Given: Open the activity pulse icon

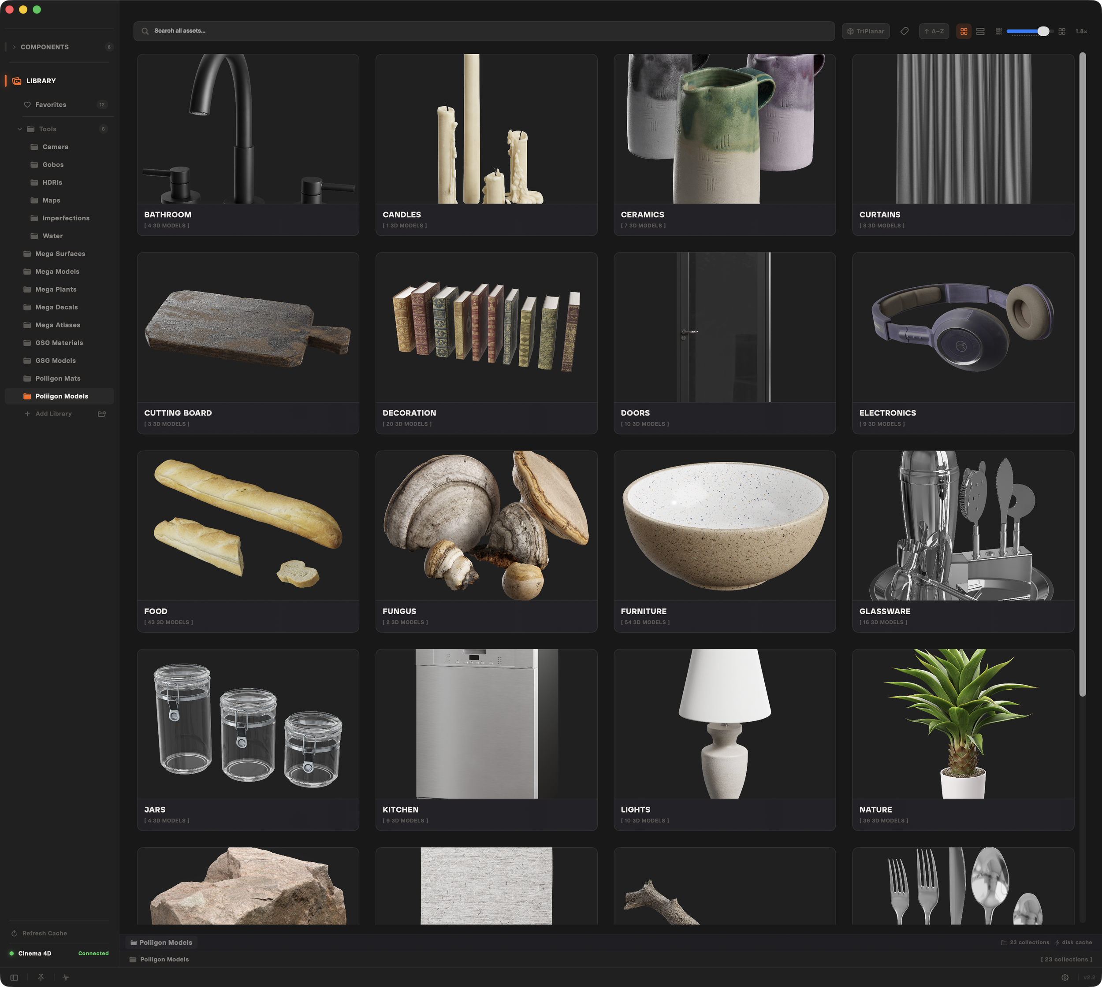Looking at the screenshot, I should [66, 977].
